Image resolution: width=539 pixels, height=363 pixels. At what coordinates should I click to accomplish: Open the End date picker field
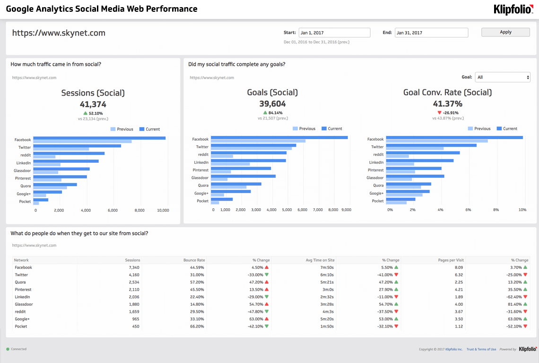(431, 33)
